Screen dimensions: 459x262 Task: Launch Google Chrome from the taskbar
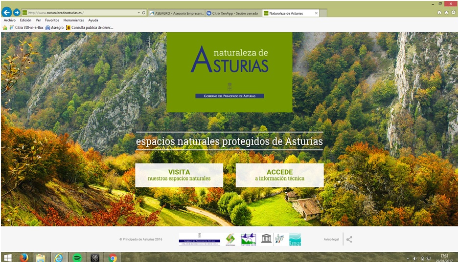113,258
